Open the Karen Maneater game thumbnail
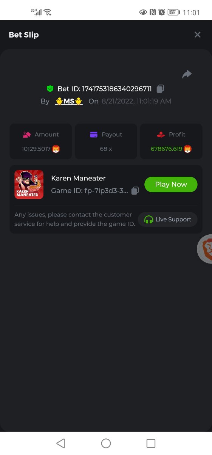The height and width of the screenshot is (455, 212). [29, 184]
